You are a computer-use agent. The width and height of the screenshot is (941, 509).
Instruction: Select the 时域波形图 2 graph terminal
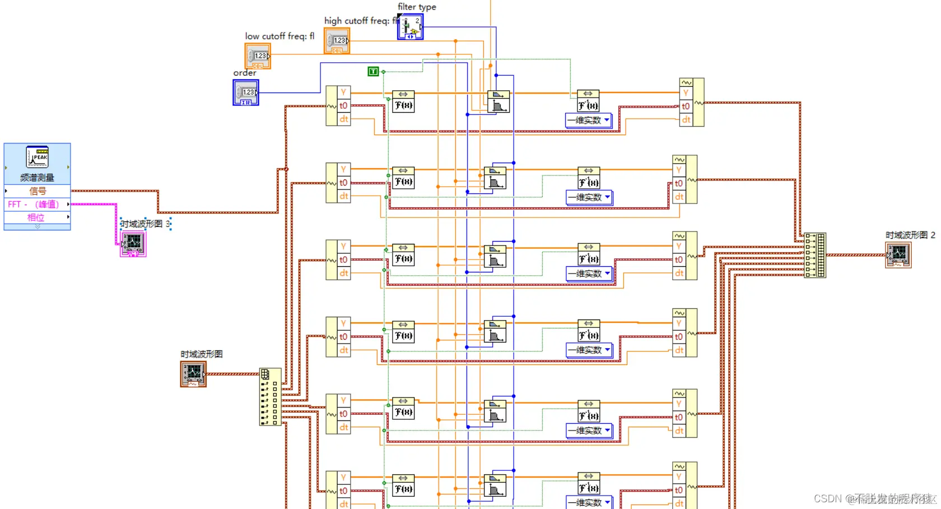pos(898,255)
